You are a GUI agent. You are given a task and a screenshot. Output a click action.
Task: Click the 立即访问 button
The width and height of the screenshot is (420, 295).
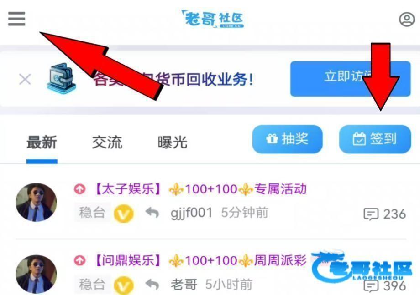coord(350,79)
